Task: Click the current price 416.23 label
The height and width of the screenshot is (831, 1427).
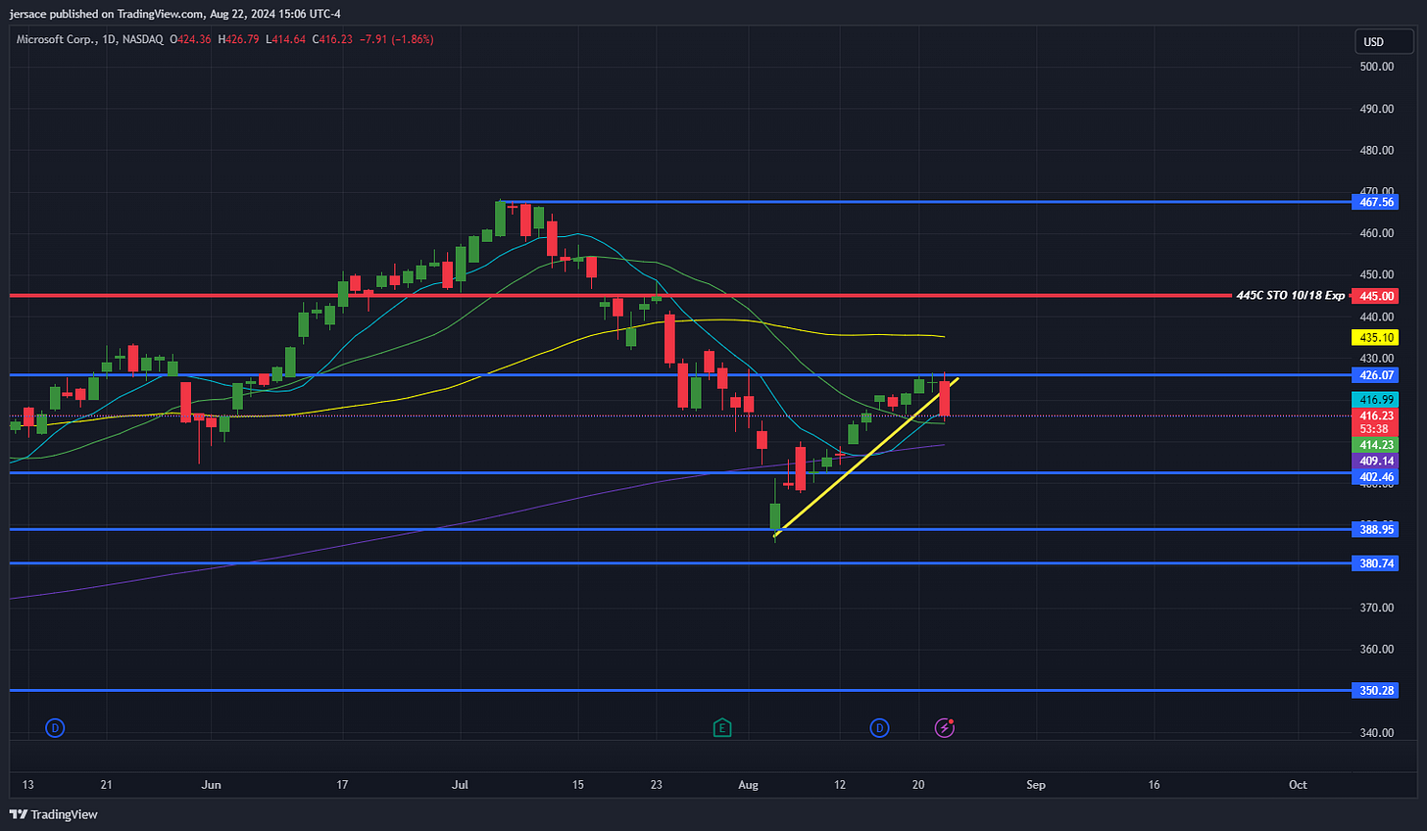Action: pos(1376,415)
